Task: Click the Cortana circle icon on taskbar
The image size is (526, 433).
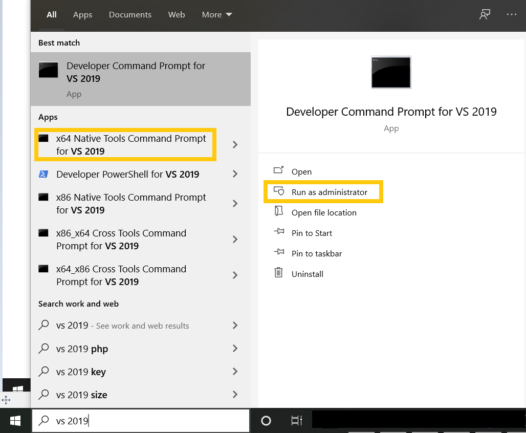Action: click(x=266, y=420)
